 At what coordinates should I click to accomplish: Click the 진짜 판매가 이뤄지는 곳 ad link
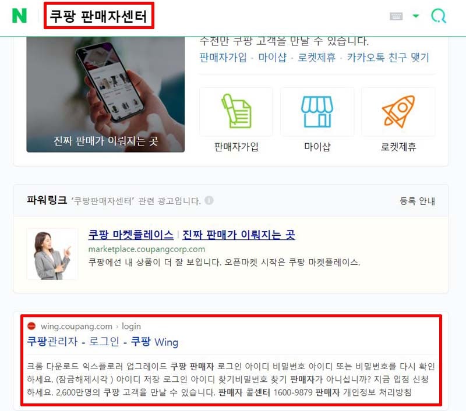click(239, 235)
